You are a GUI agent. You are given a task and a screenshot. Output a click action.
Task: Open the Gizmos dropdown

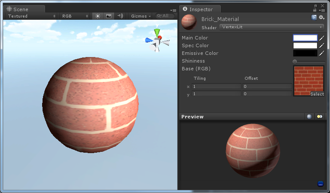pos(141,16)
